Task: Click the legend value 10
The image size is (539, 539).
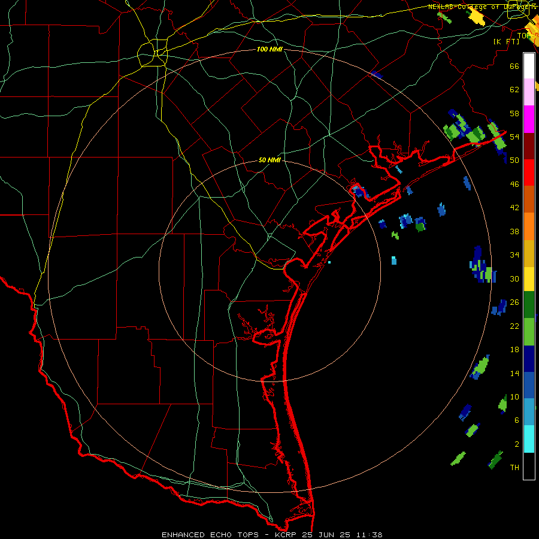Action: click(514, 397)
